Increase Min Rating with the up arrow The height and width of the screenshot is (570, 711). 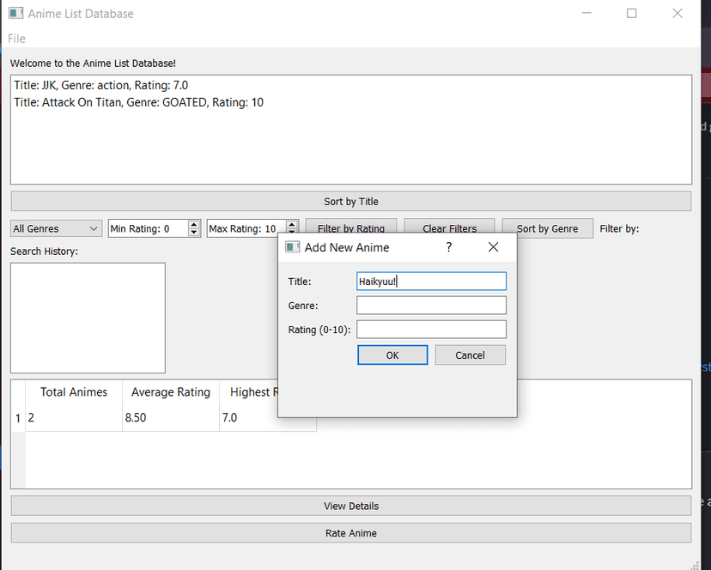pyautogui.click(x=194, y=225)
